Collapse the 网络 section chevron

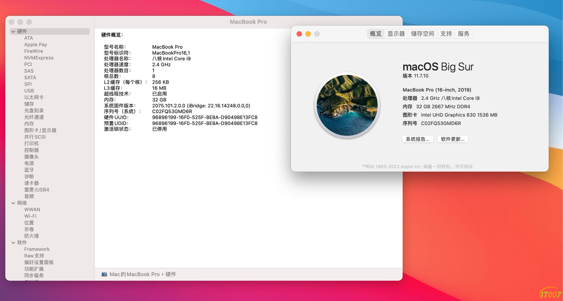pyautogui.click(x=13, y=203)
